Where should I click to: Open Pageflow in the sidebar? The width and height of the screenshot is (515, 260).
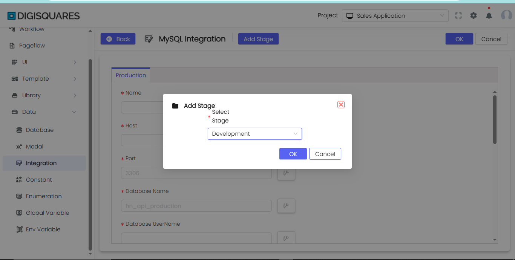pos(32,46)
